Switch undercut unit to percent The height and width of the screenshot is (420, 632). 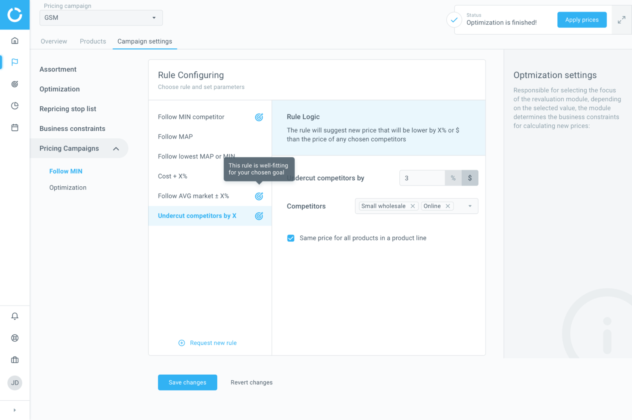point(453,178)
